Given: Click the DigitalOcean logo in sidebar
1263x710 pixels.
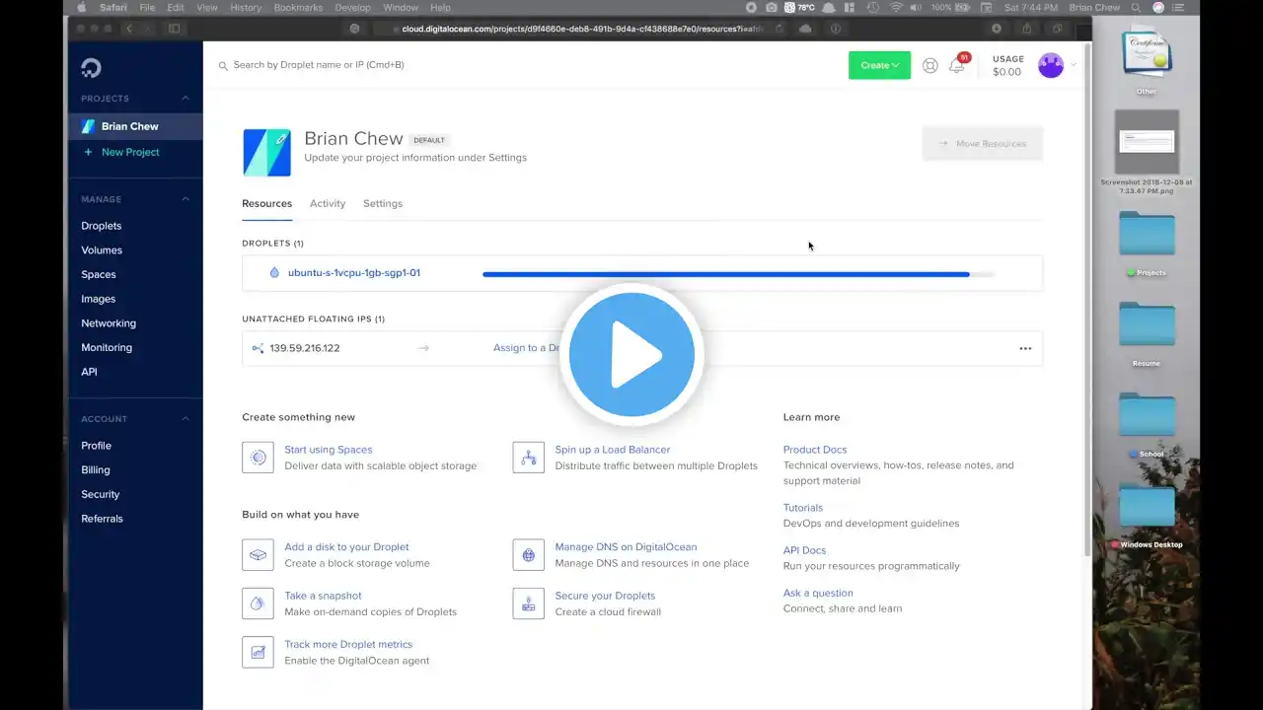Looking at the screenshot, I should (x=91, y=68).
